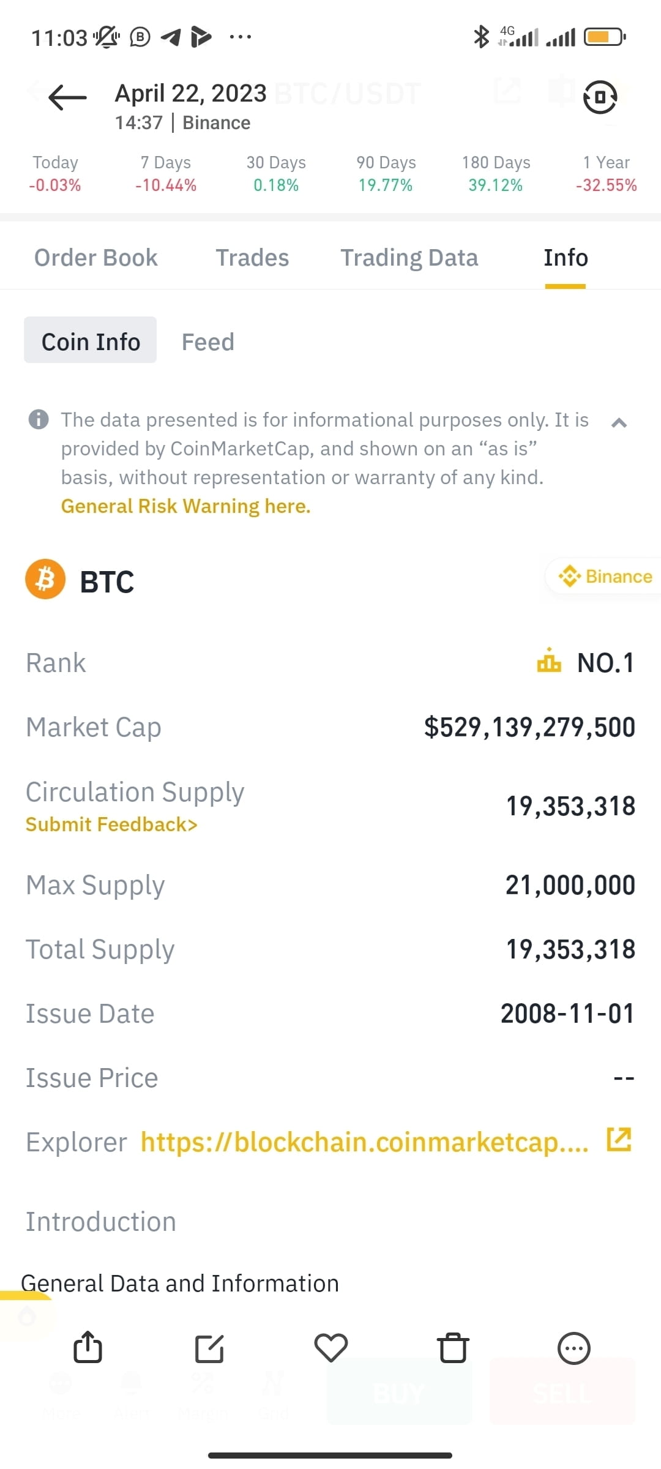Tap the Submit Feedback link
Screen dimensions: 661x1469
111,824
